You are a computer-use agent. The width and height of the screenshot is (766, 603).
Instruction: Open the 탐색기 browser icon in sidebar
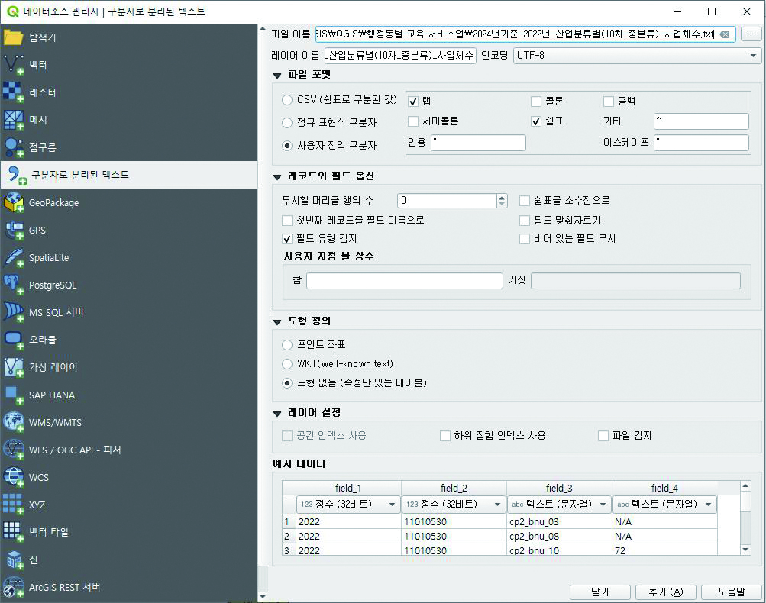[x=14, y=37]
